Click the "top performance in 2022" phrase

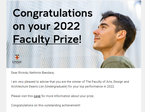[97, 86]
